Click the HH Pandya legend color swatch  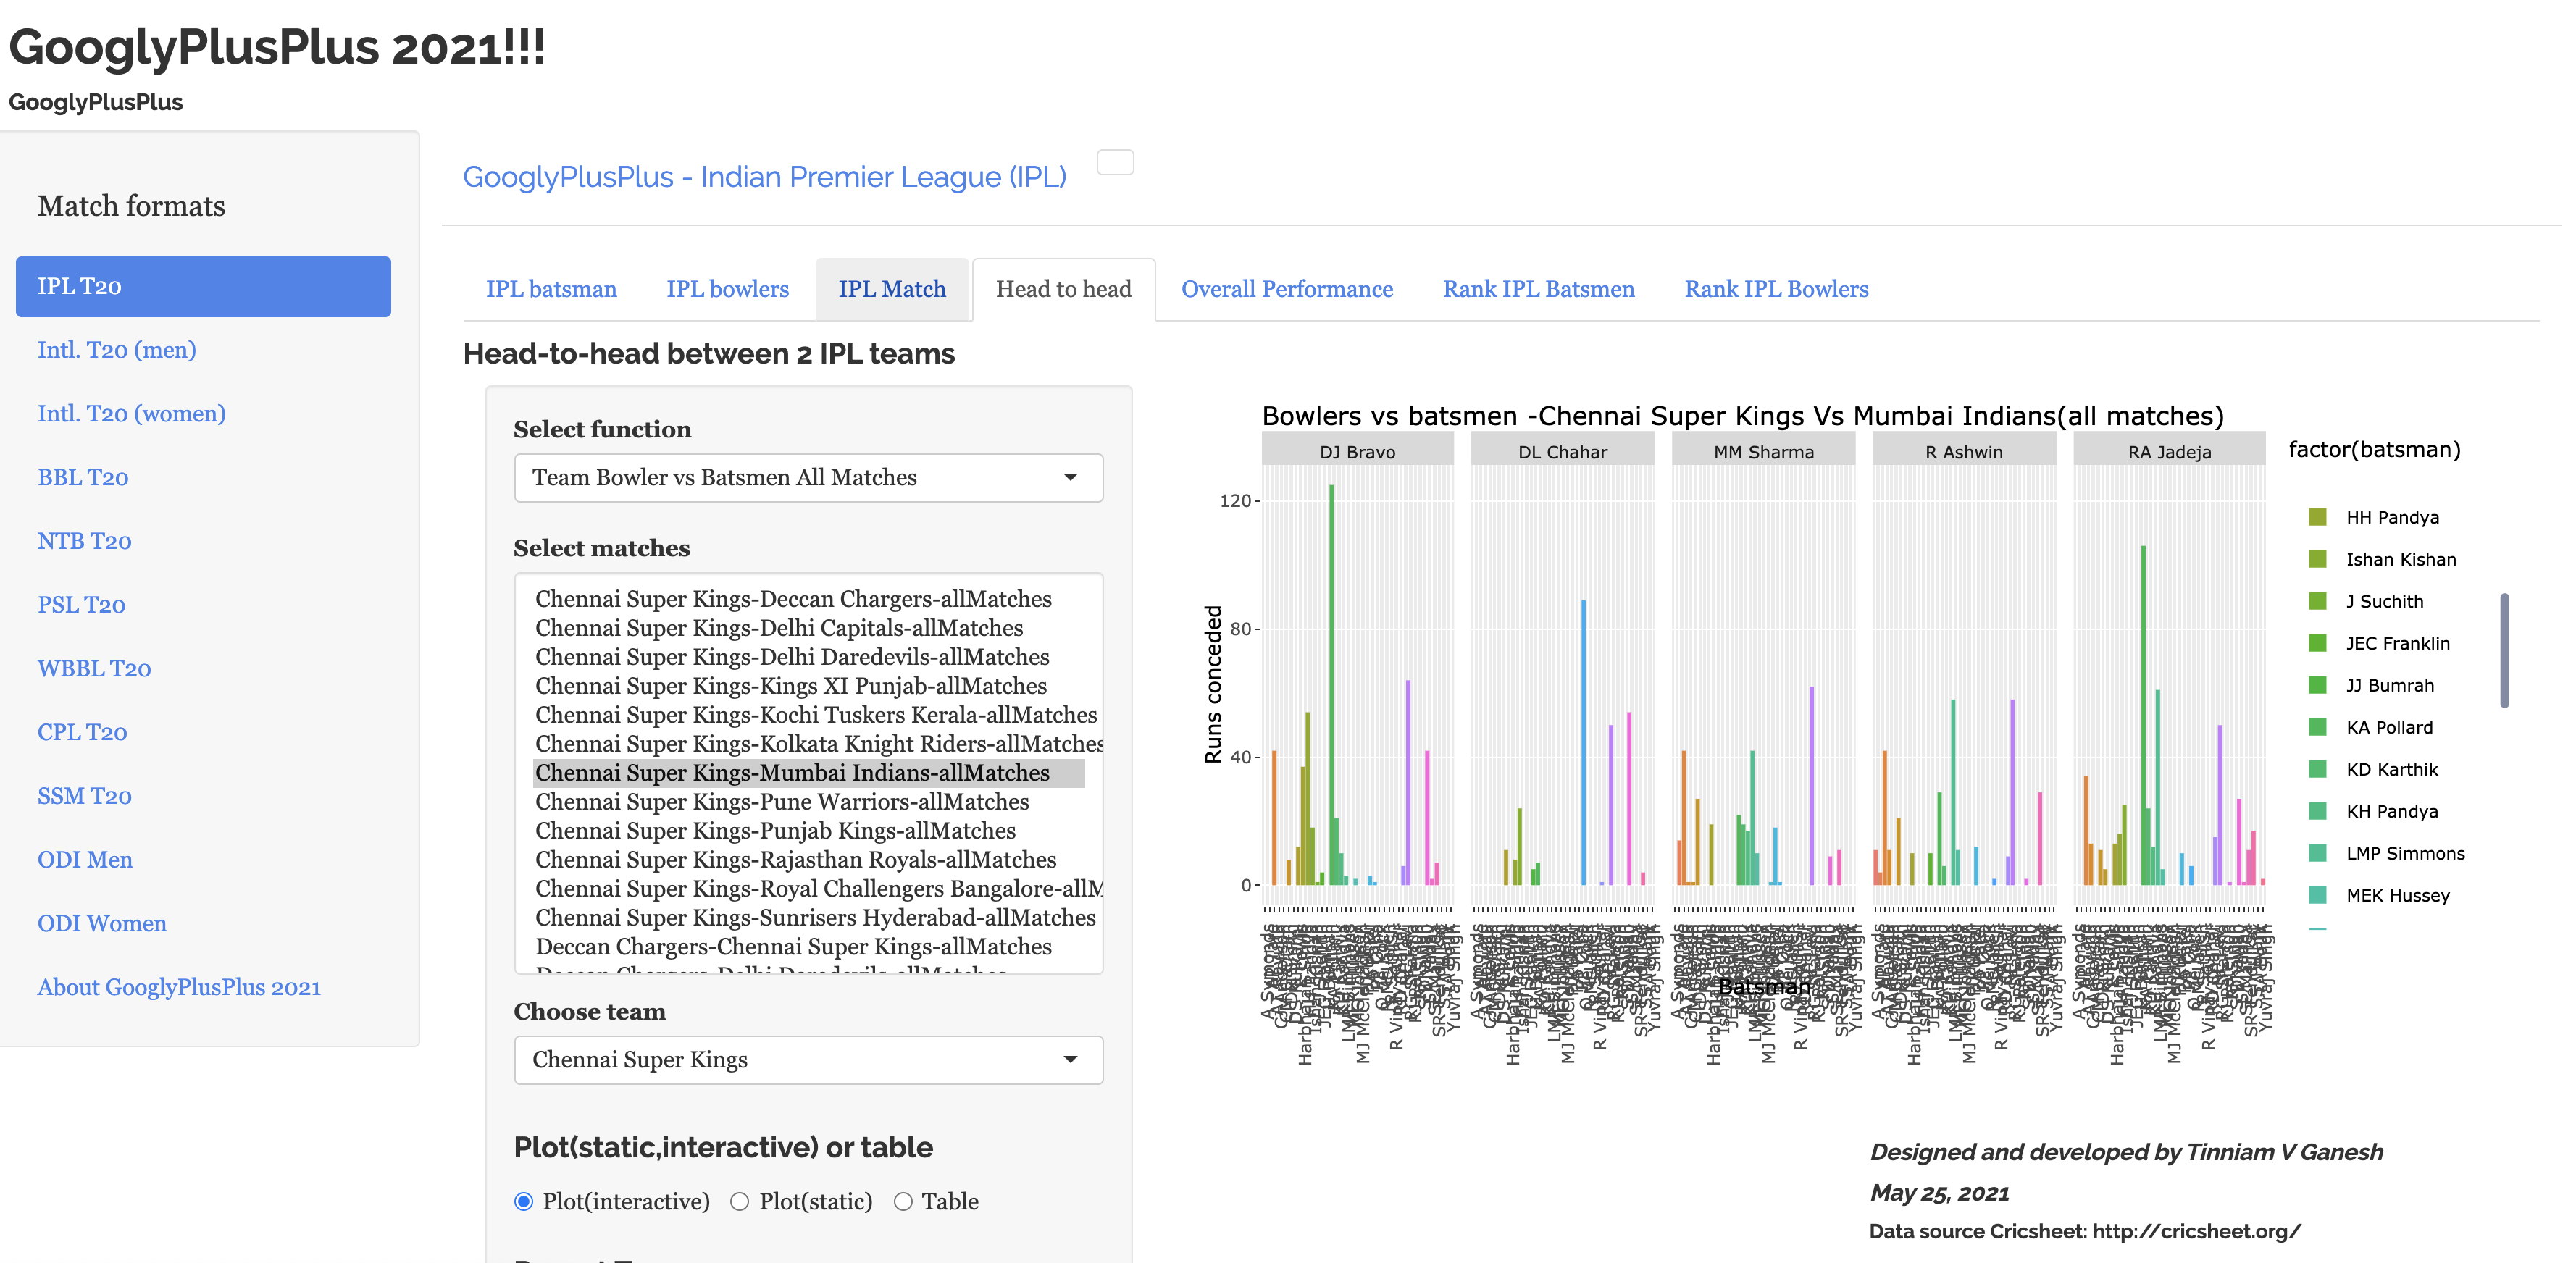(2317, 517)
